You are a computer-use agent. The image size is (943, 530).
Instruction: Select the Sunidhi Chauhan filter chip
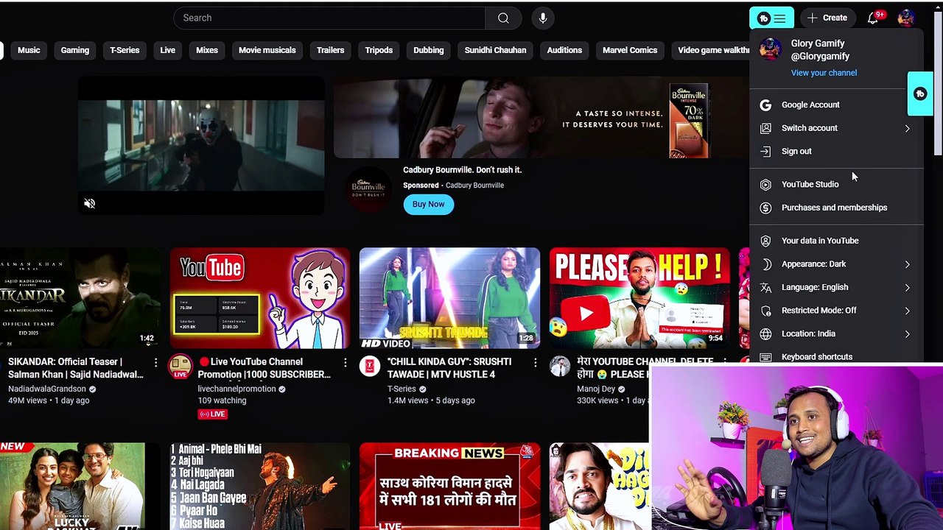[495, 50]
